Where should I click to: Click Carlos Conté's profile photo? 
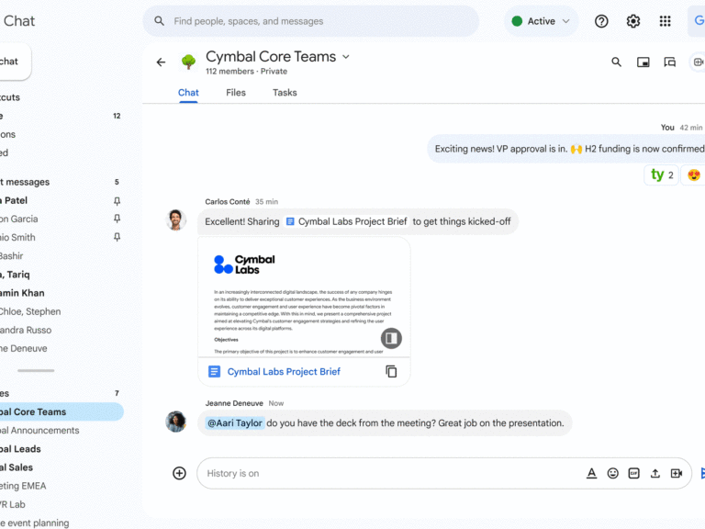click(x=176, y=220)
